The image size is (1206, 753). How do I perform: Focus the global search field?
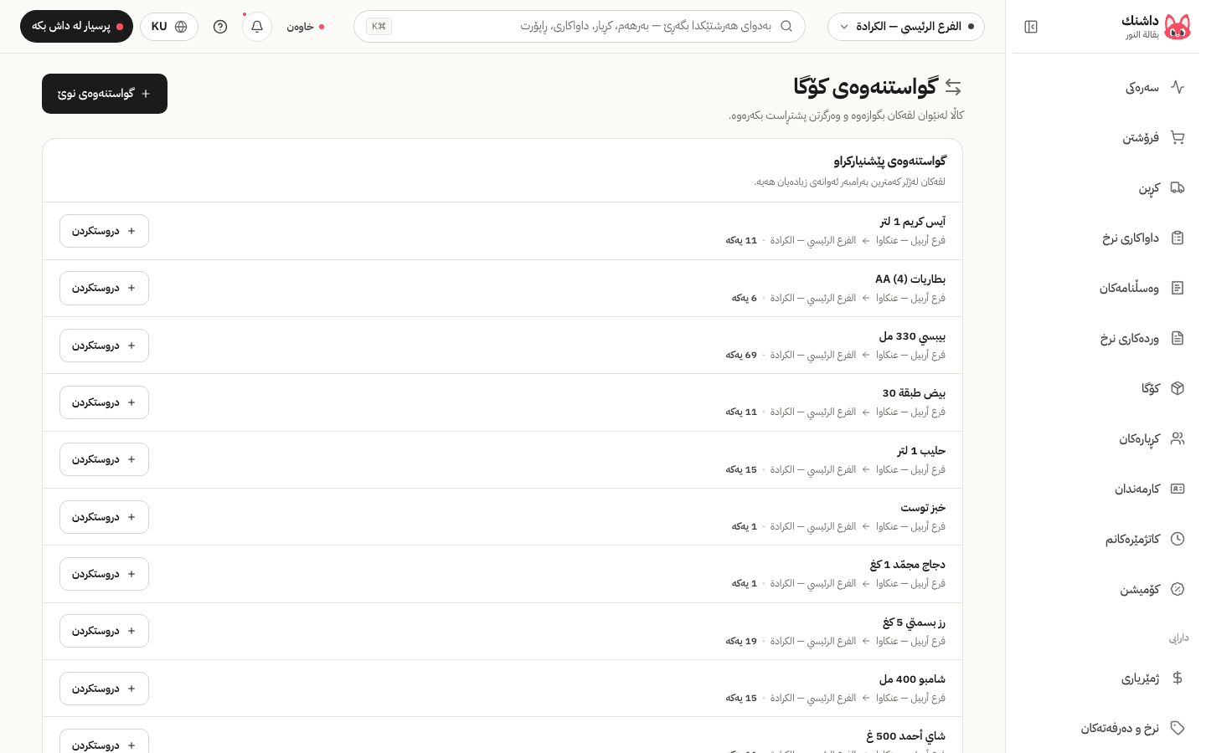pyautogui.click(x=580, y=26)
